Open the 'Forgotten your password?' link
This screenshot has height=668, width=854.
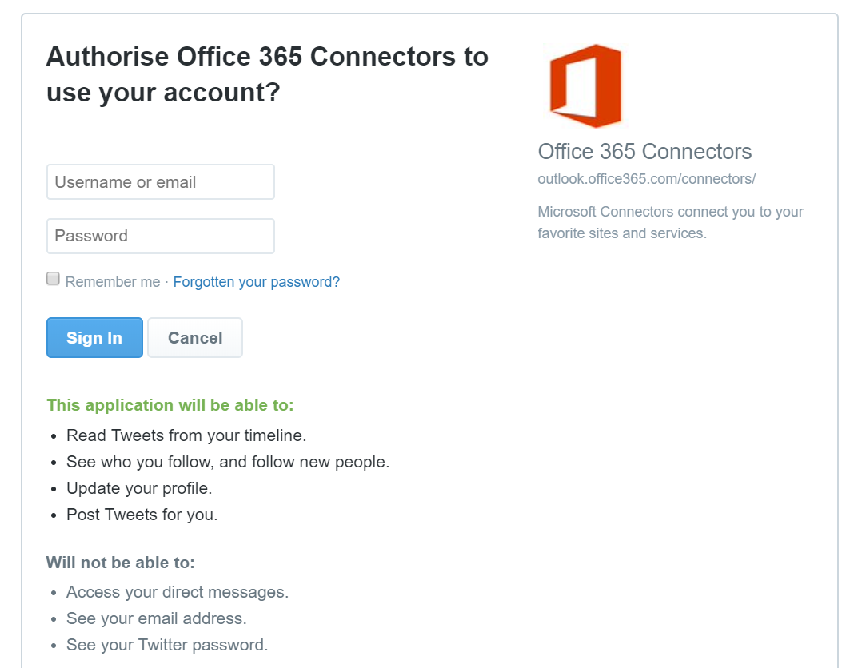(256, 282)
